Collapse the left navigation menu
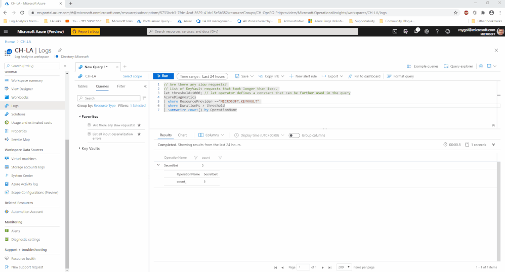The width and height of the screenshot is (505, 272). [x=65, y=66]
